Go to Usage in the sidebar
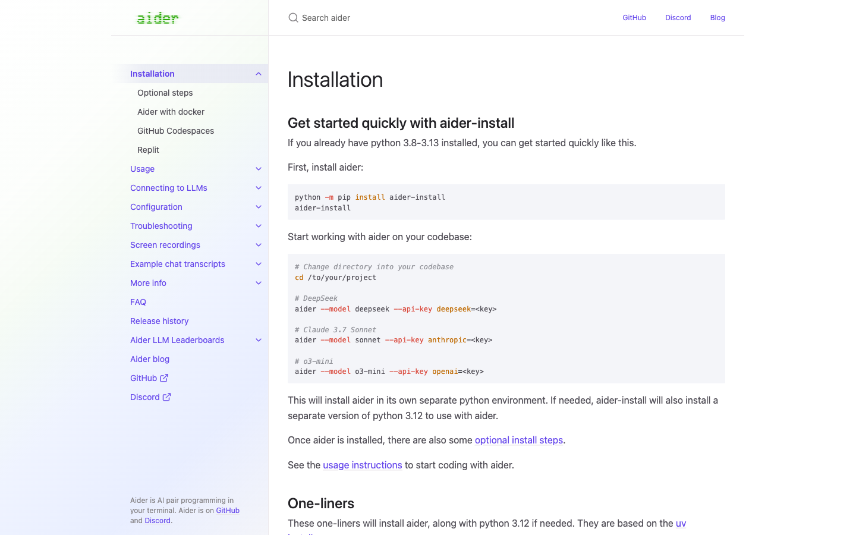Image resolution: width=856 pixels, height=535 pixels. pos(142,169)
